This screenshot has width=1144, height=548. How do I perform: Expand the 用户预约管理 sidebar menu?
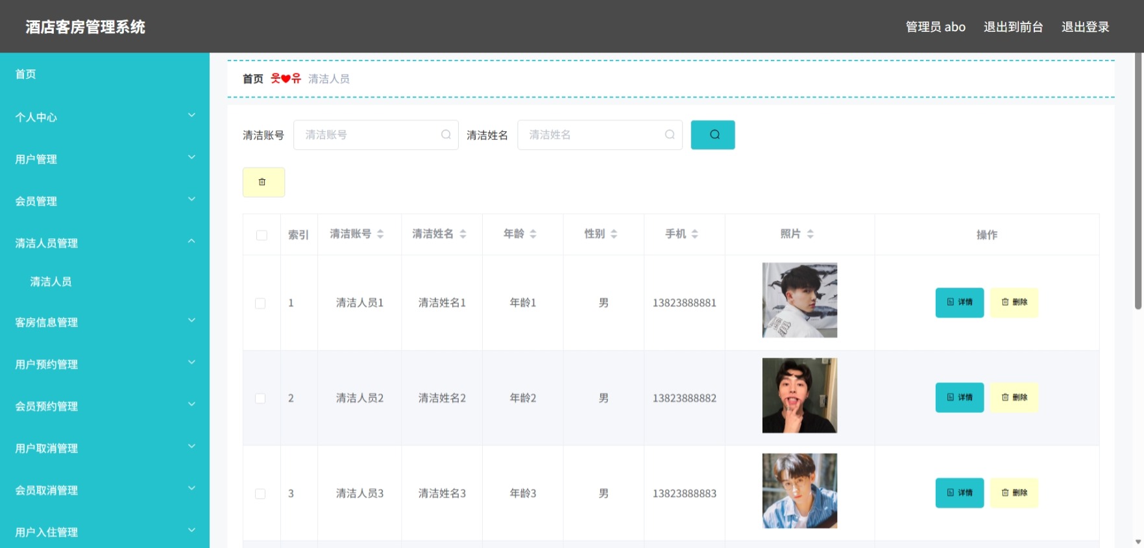(104, 364)
